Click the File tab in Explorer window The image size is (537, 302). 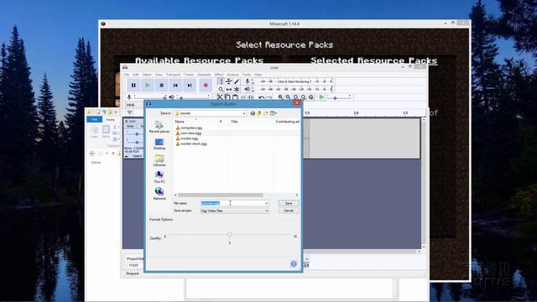point(95,119)
